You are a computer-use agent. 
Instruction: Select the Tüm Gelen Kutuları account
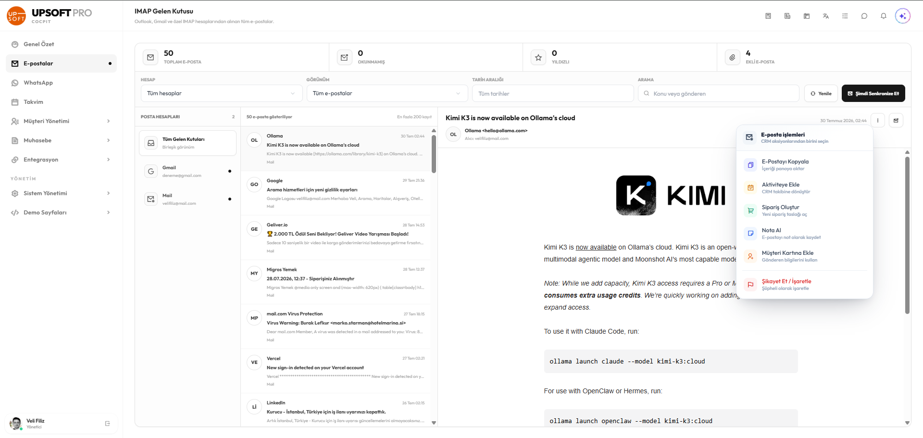187,143
